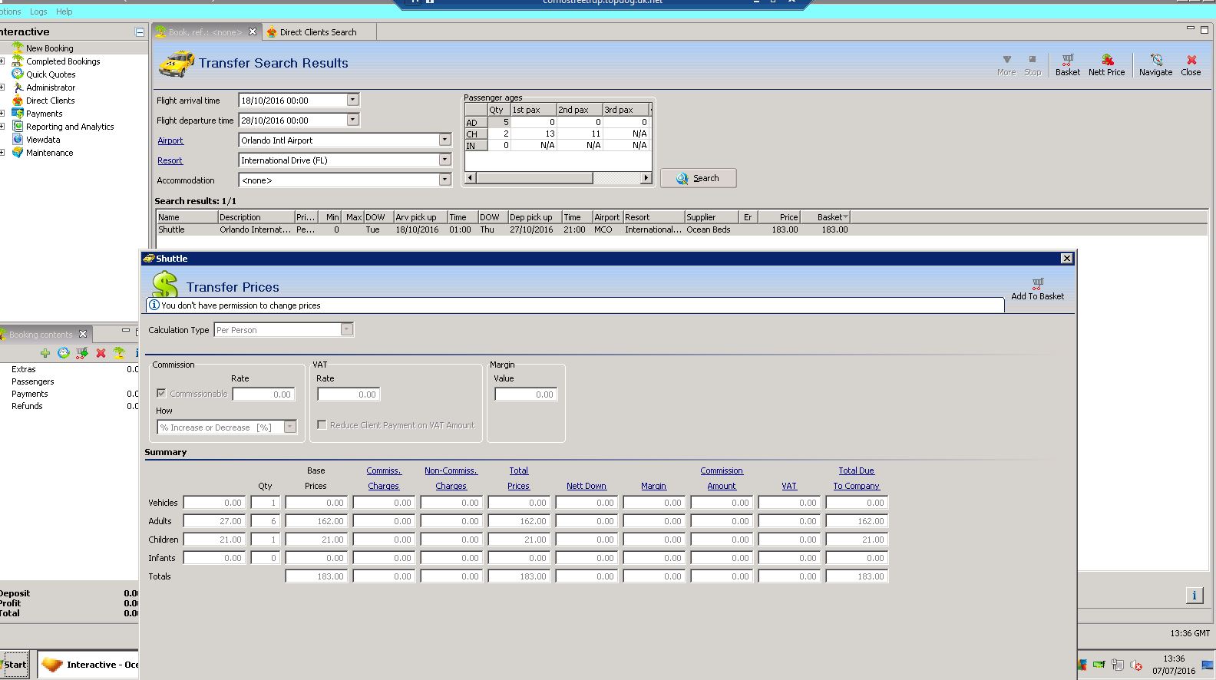Image resolution: width=1216 pixels, height=680 pixels.
Task: Open the Airport dropdown list
Action: (444, 140)
